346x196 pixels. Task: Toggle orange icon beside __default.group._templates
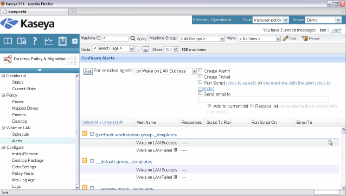tap(85, 160)
